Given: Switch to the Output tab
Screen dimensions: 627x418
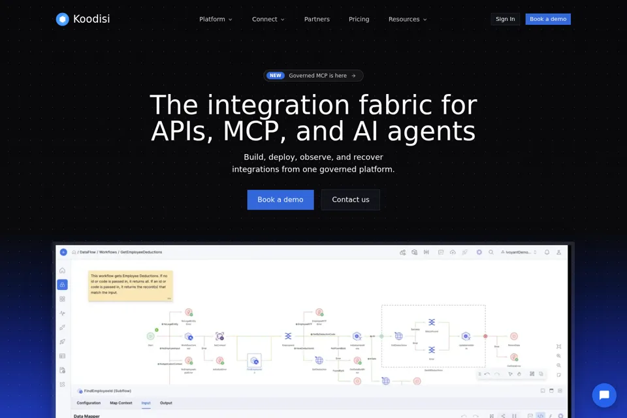Looking at the screenshot, I should click(x=166, y=403).
